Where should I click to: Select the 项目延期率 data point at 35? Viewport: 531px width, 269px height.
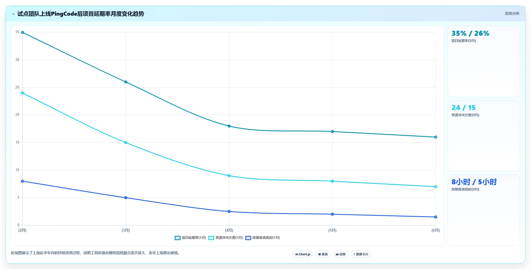(x=23, y=32)
